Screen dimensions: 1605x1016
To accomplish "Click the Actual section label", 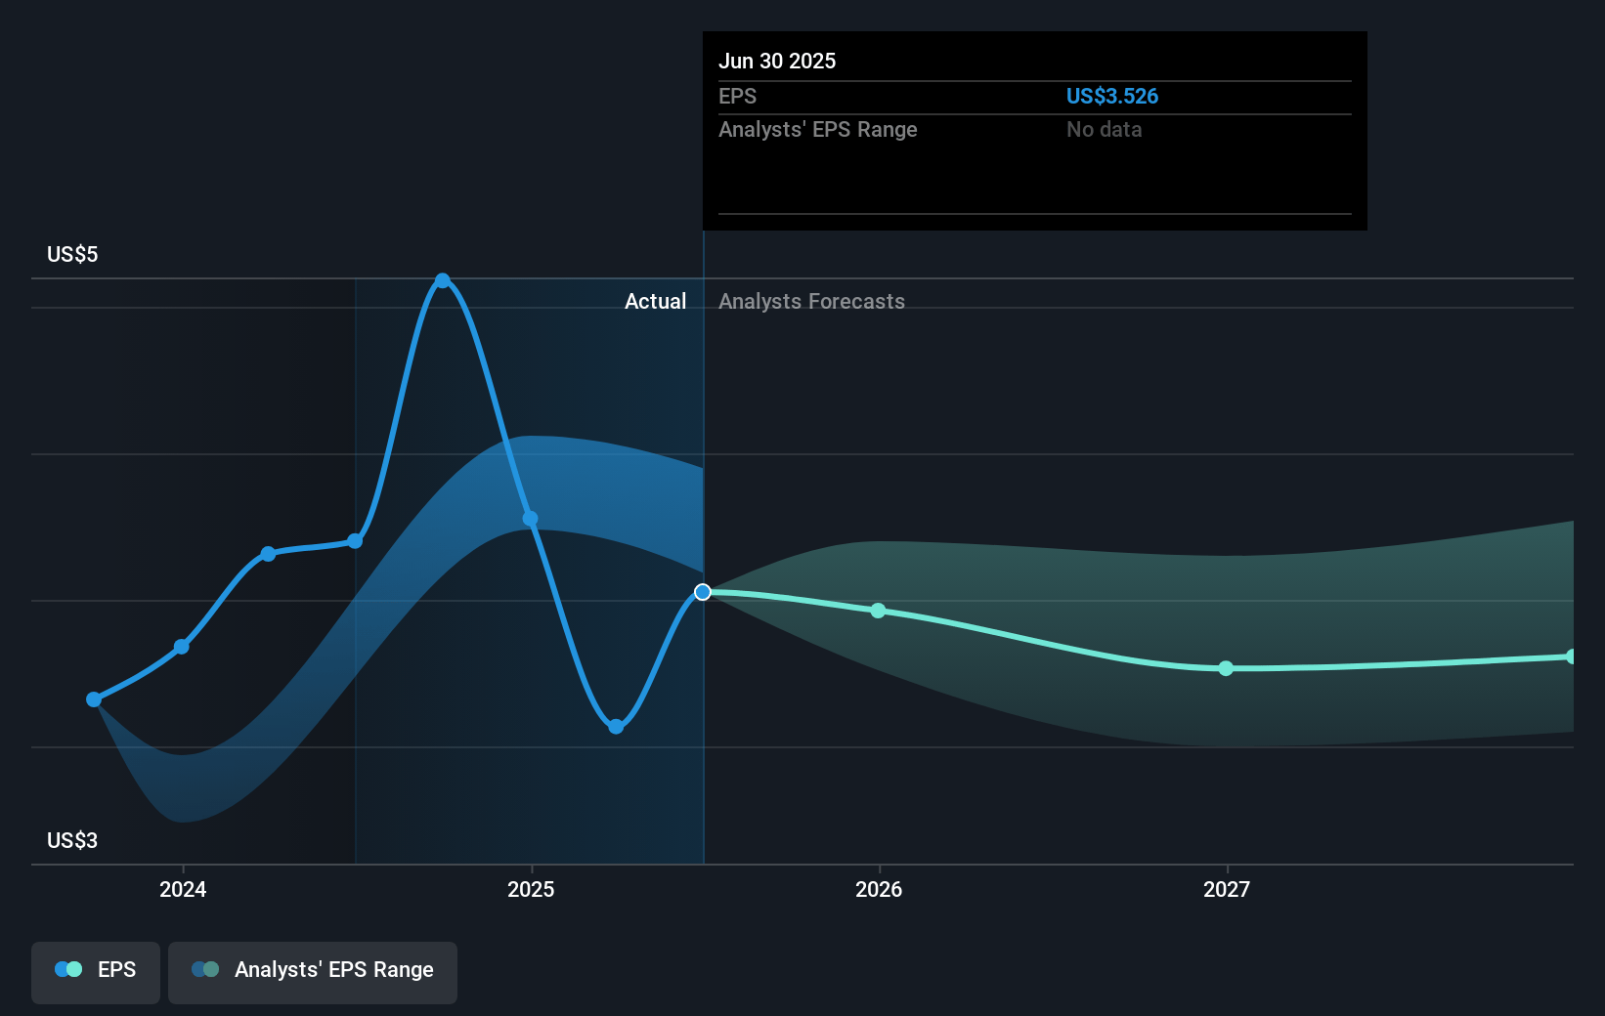I will (x=655, y=301).
